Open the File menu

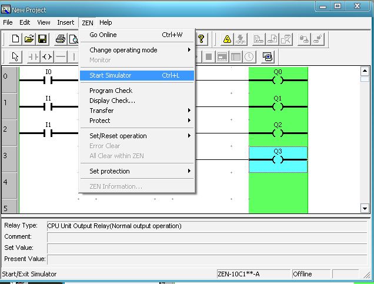coord(8,22)
